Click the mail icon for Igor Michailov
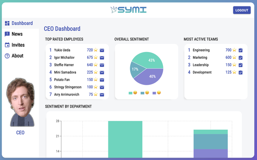 [102, 58]
